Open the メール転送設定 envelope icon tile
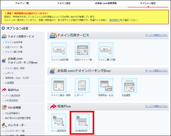Viewport: 171px width, 136px height. point(59,121)
